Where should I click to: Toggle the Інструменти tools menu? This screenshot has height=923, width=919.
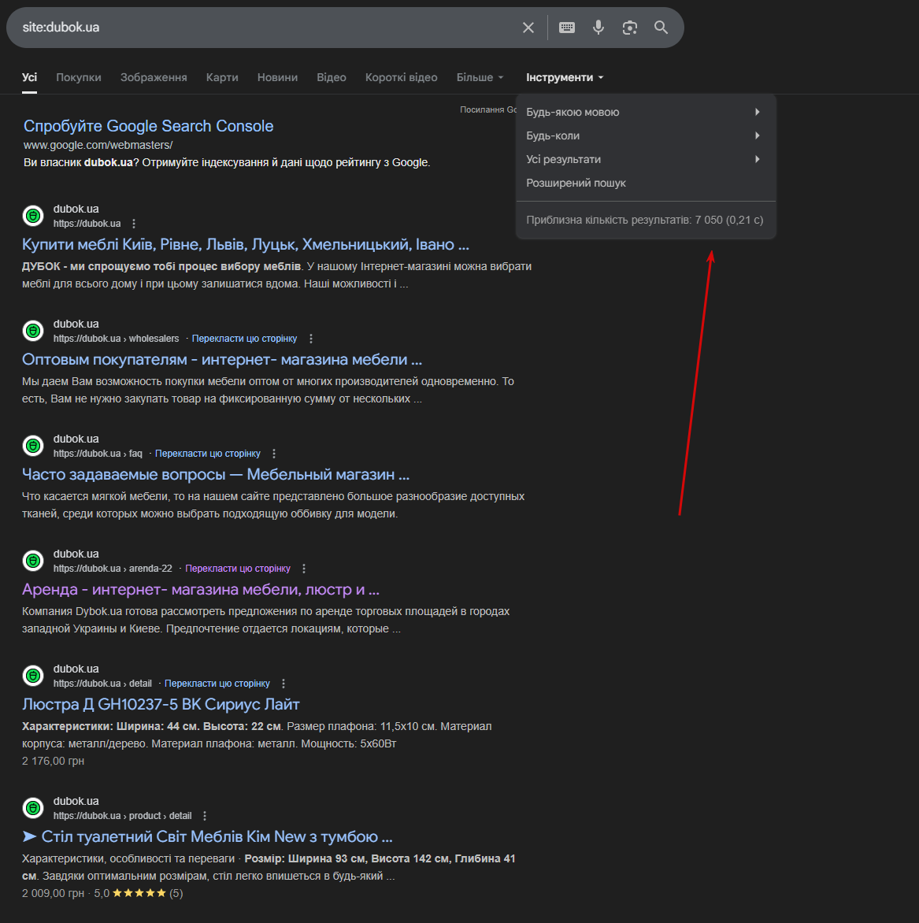pos(565,77)
